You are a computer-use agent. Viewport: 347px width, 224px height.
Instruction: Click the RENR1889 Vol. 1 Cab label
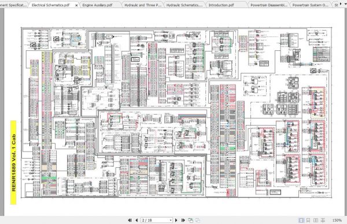pyautogui.click(x=13, y=163)
